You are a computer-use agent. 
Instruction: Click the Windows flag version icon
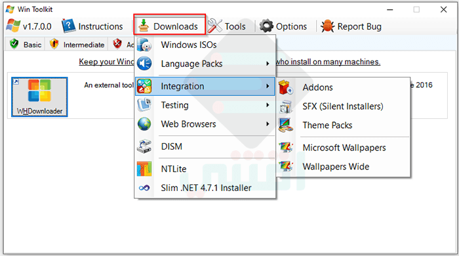[14, 26]
